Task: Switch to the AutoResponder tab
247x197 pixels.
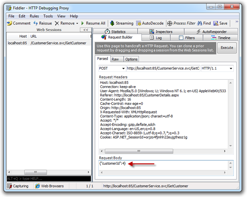Action: click(211, 31)
